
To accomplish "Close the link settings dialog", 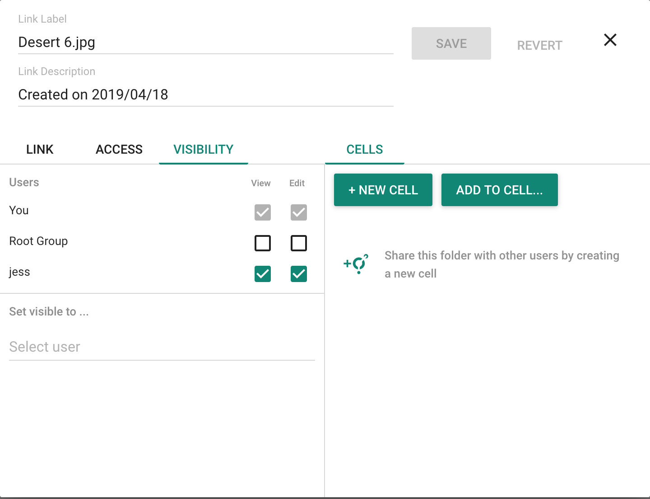I will pos(610,40).
